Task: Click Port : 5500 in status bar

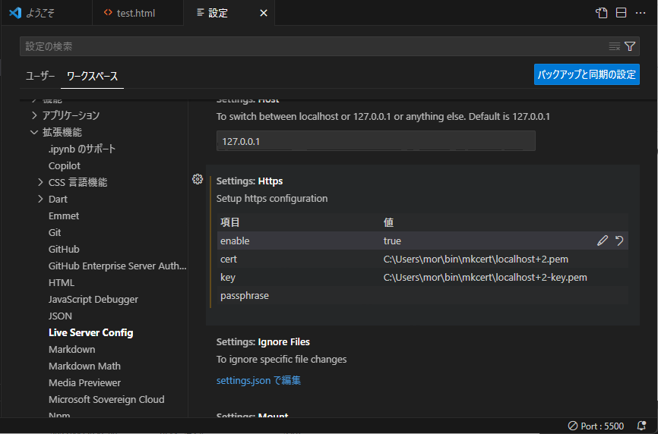Action: tap(596, 426)
